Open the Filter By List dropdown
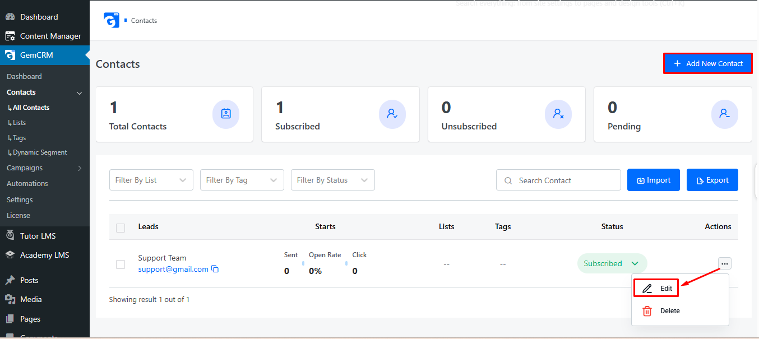759x339 pixels. click(151, 180)
